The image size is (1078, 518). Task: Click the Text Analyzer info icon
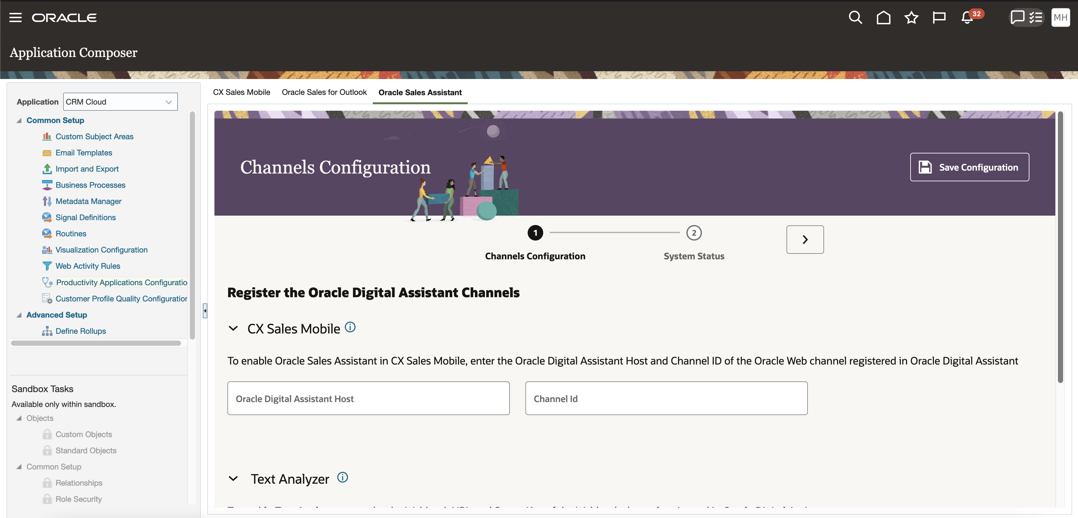pos(342,478)
